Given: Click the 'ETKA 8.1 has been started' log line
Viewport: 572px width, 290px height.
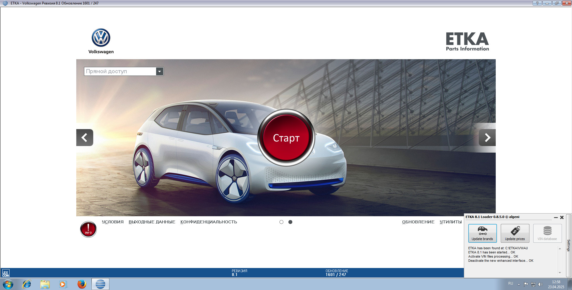Looking at the screenshot, I should pos(492,252).
